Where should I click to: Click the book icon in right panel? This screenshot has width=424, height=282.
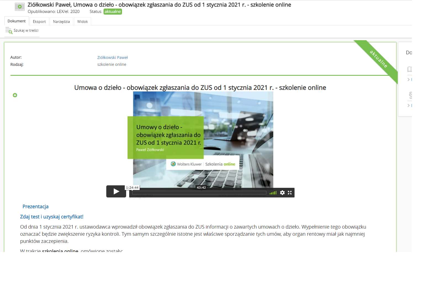pyautogui.click(x=409, y=69)
